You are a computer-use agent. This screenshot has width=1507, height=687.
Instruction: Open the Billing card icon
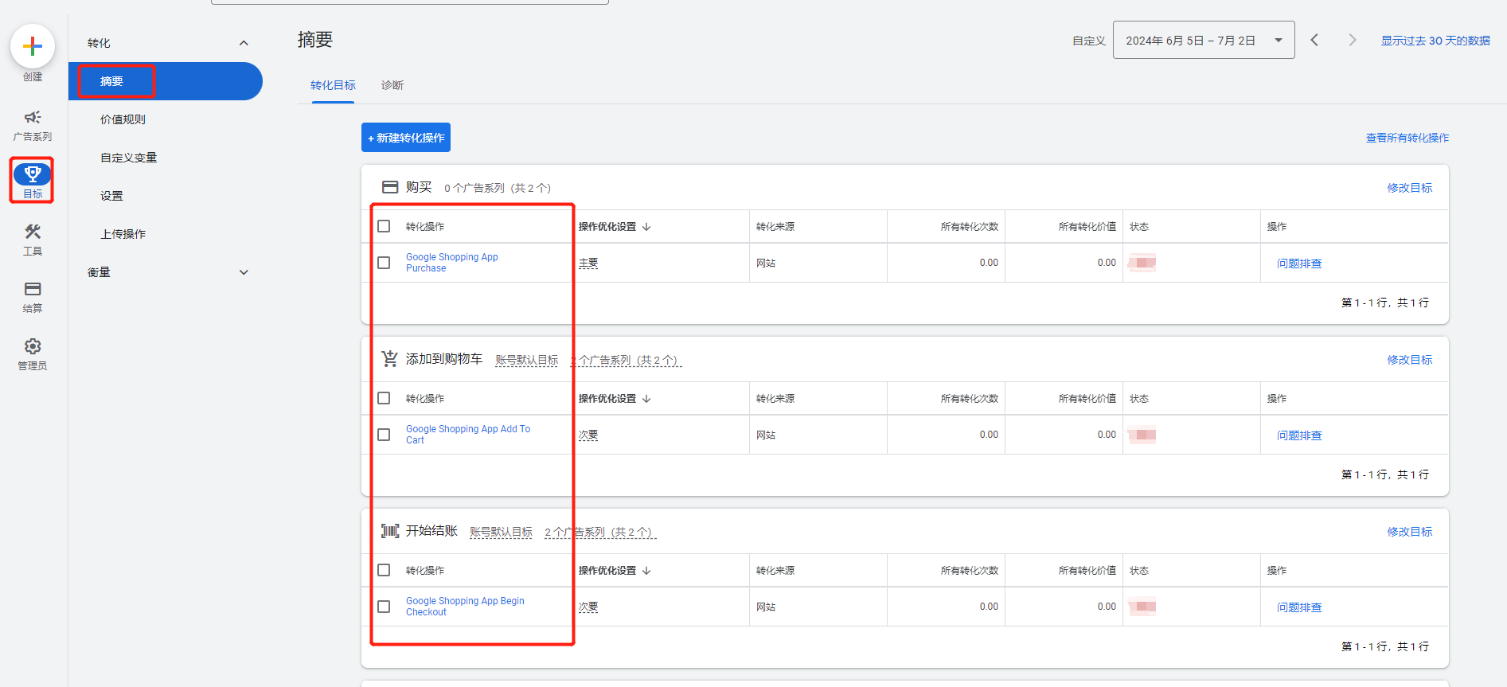tap(33, 289)
